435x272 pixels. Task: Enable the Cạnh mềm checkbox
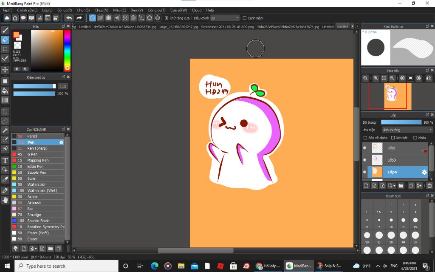pos(244,18)
